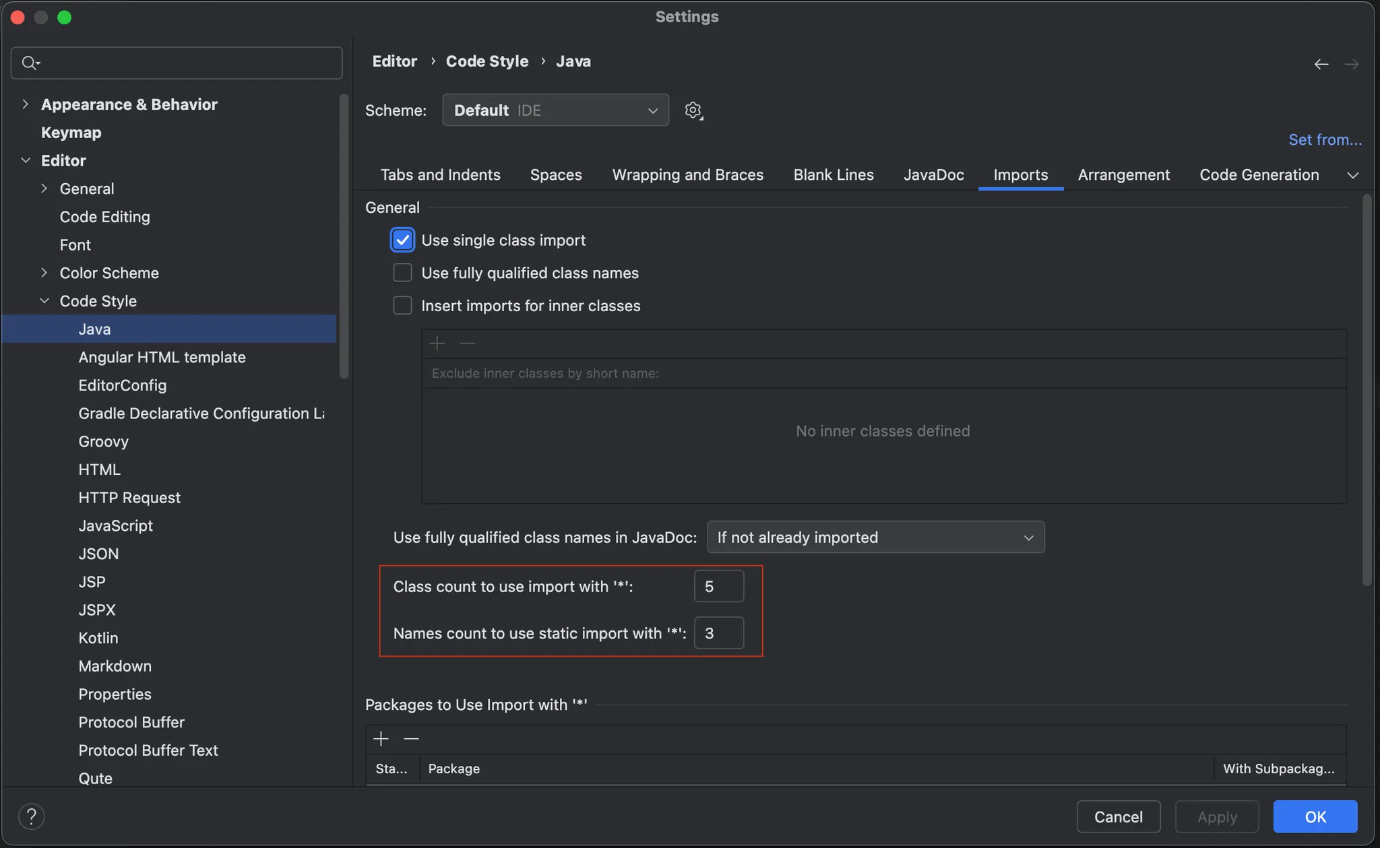Expand Appearance & Behavior tree node
Viewport: 1380px width, 848px height.
(x=25, y=104)
